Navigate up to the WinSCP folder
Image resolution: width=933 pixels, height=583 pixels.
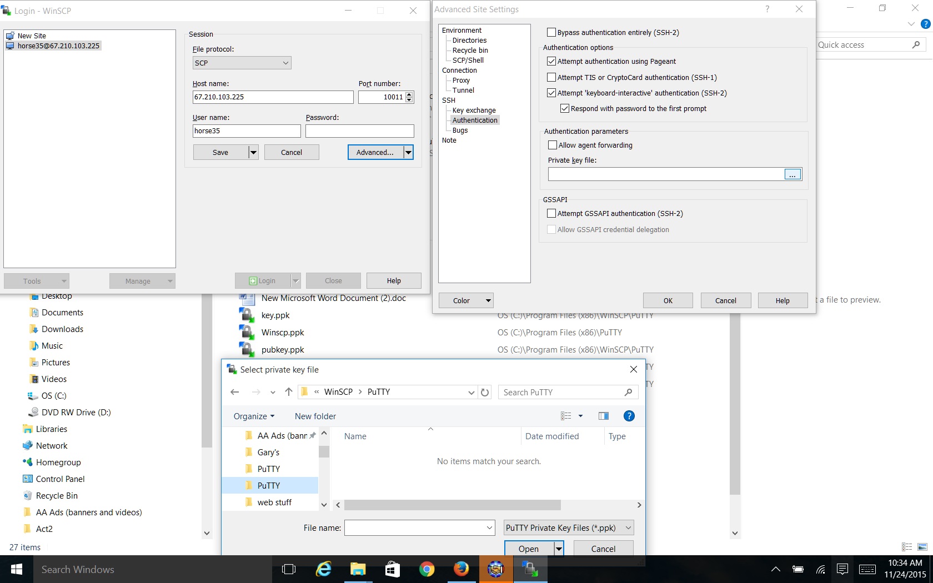(288, 392)
